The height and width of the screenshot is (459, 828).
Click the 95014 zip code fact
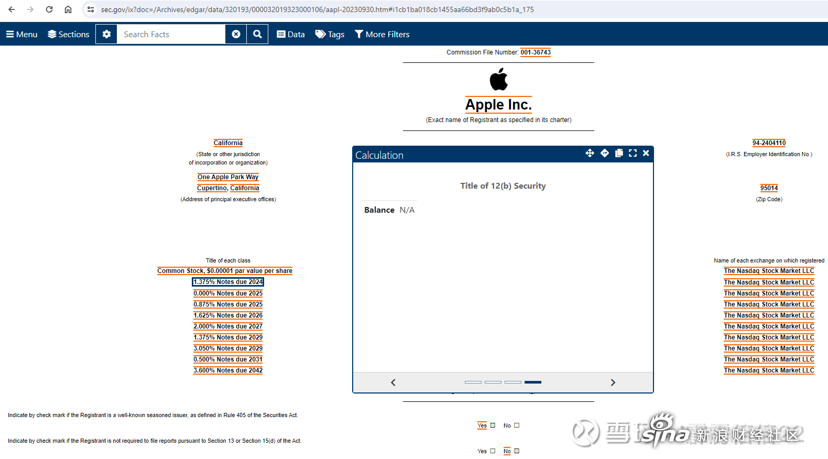click(x=769, y=188)
